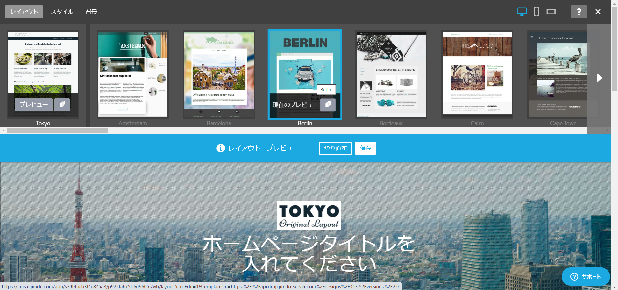Screen dimensions: 618x290
Task: Choose the Bordeaux layout thumbnail
Action: 391,74
